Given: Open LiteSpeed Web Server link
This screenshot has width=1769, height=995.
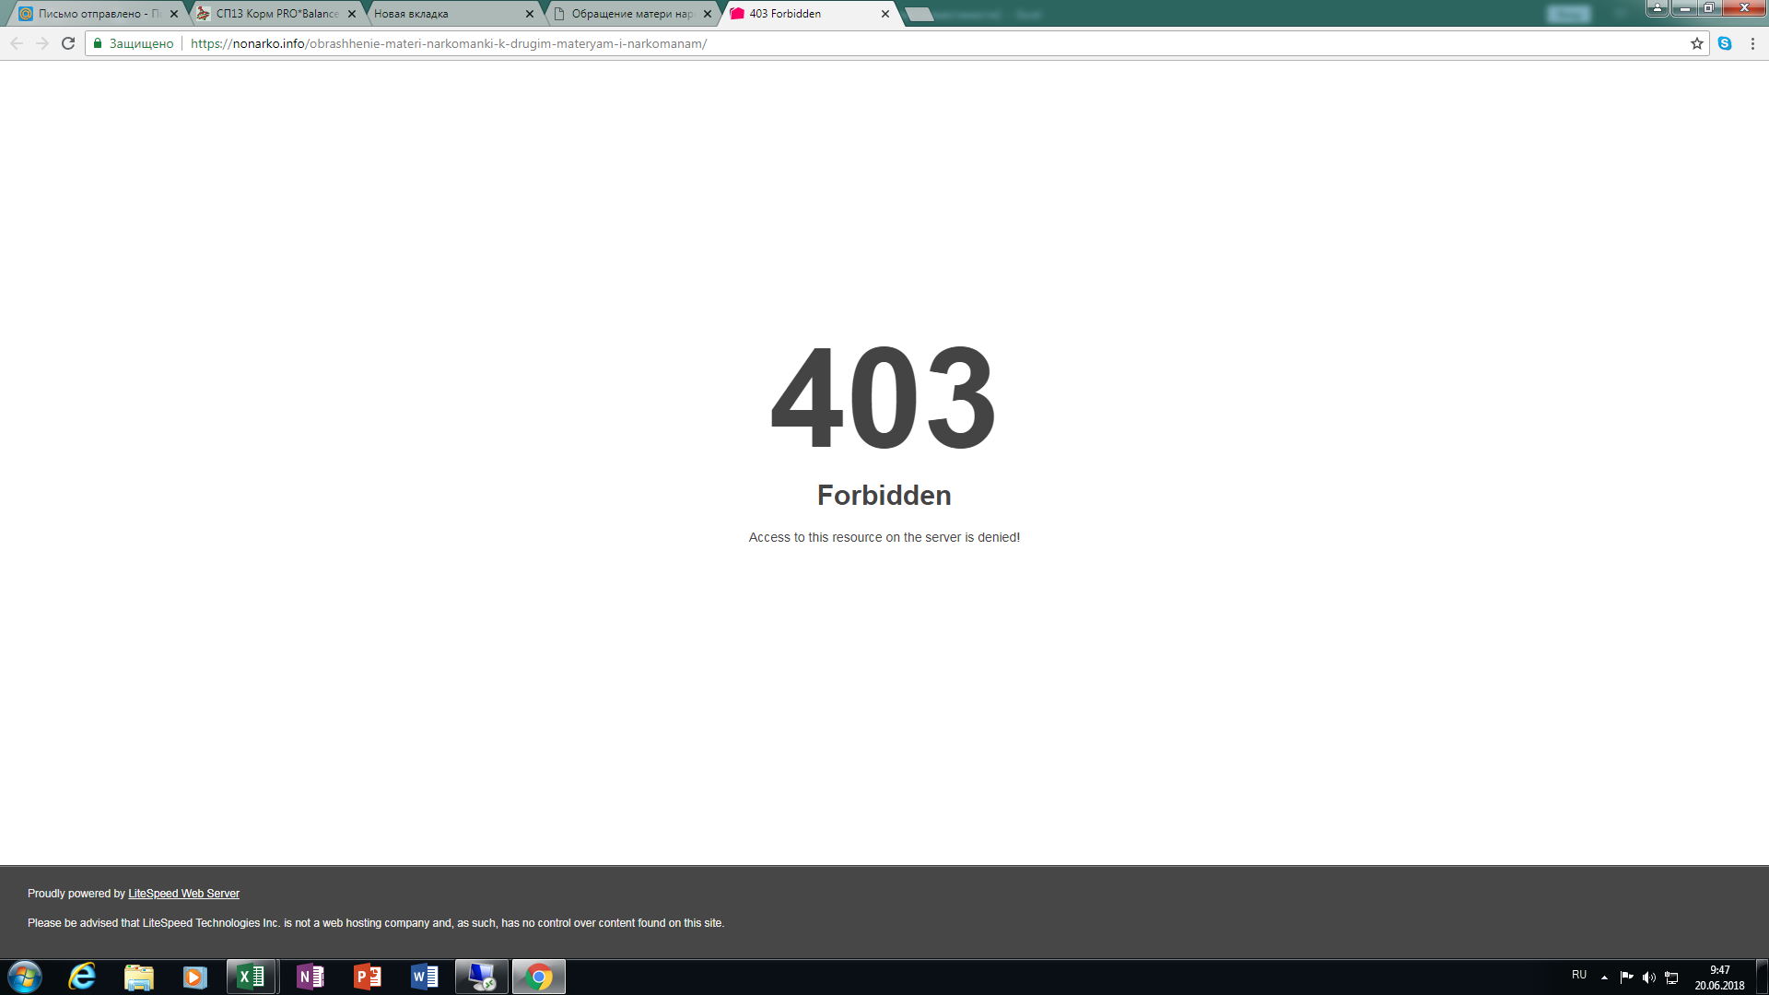Looking at the screenshot, I should pos(183,894).
